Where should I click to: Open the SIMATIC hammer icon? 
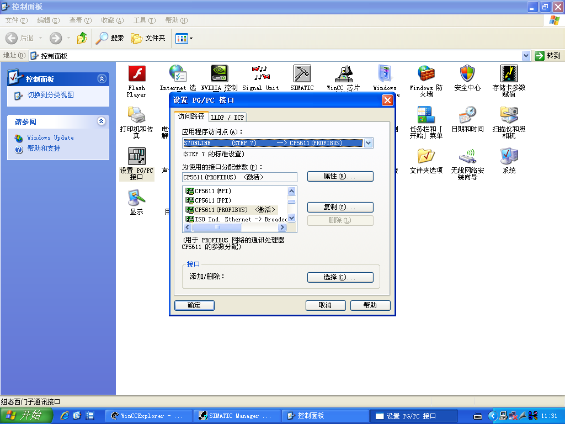point(302,78)
